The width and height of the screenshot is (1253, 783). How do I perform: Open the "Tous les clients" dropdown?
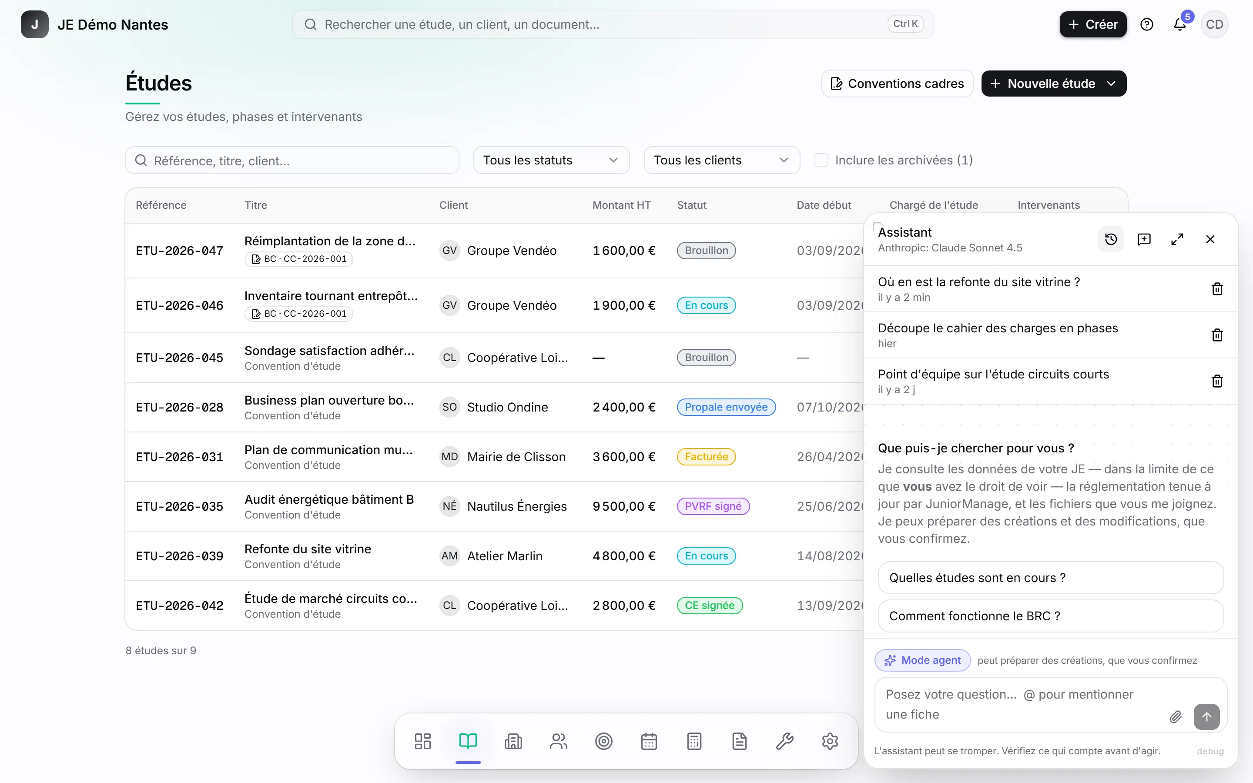[x=722, y=160]
